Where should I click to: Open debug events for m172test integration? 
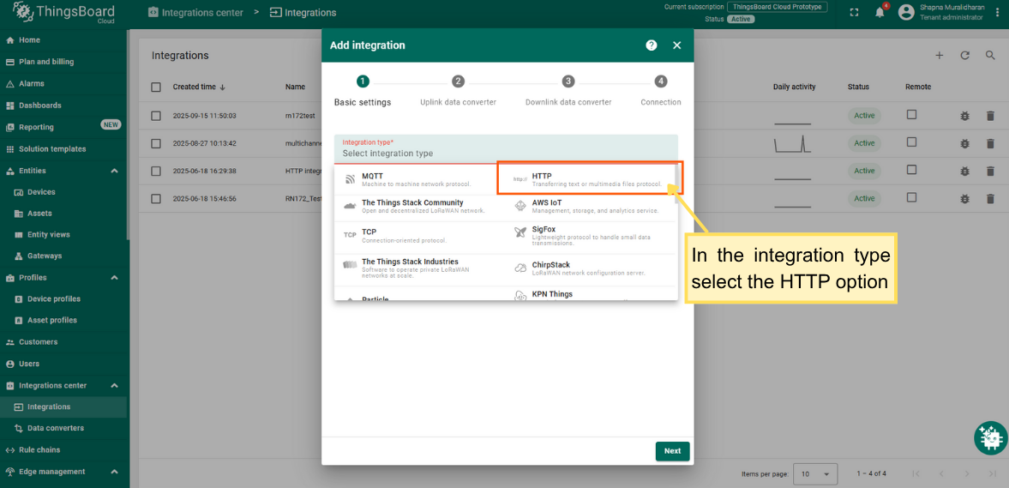965,116
